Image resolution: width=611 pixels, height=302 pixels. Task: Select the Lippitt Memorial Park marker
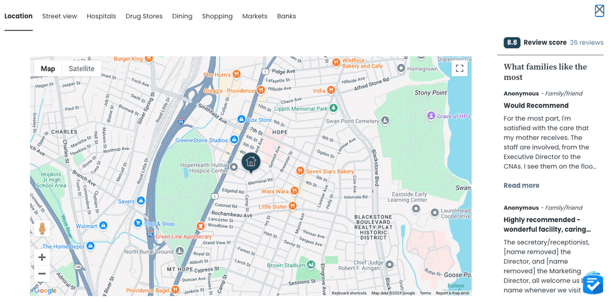333,108
